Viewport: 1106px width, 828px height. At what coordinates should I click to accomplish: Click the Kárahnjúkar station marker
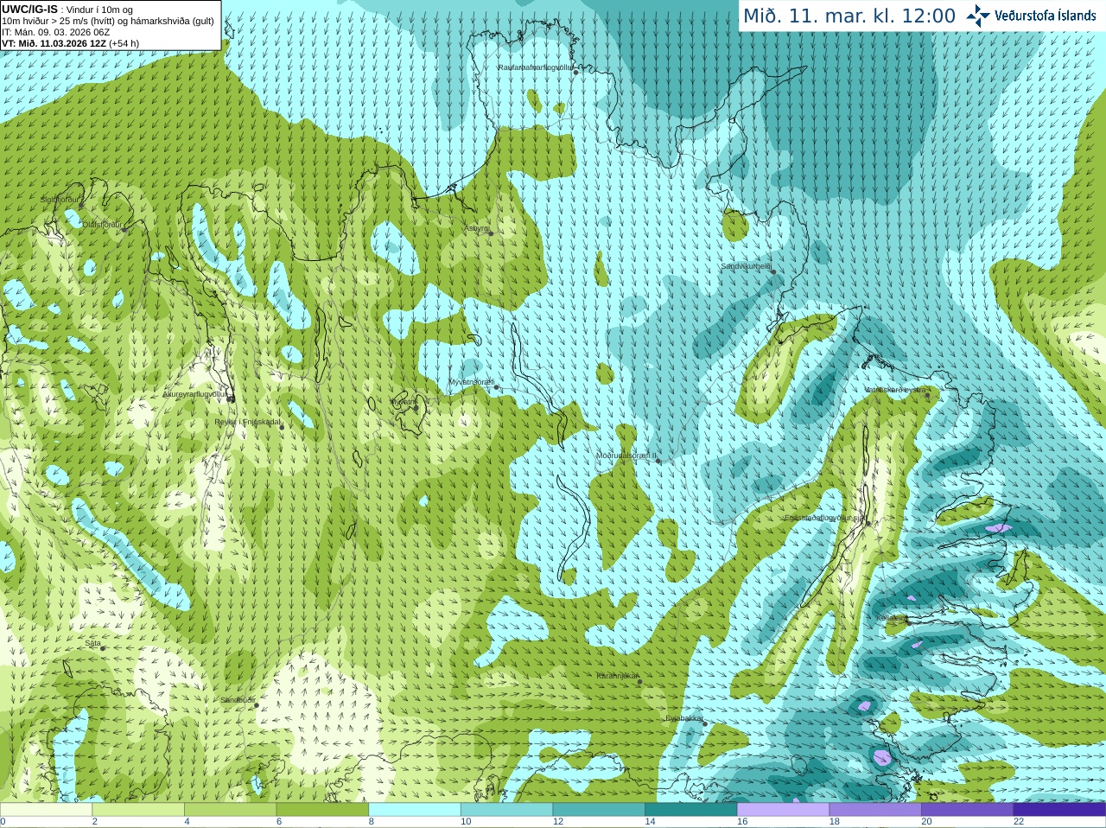639,682
